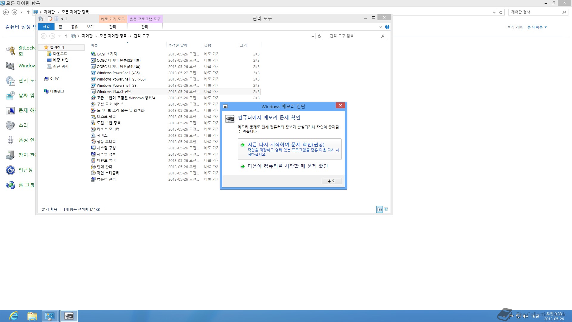Open the 파일 ribbon tab

click(x=46, y=27)
